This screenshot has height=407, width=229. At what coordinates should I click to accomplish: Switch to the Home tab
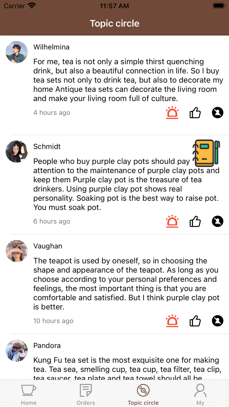tap(28, 394)
